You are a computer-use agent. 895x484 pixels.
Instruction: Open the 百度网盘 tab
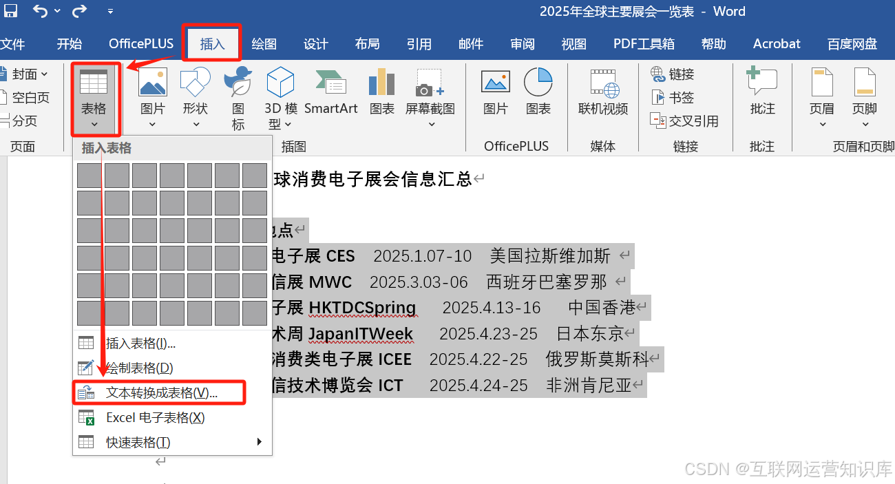[x=852, y=44]
